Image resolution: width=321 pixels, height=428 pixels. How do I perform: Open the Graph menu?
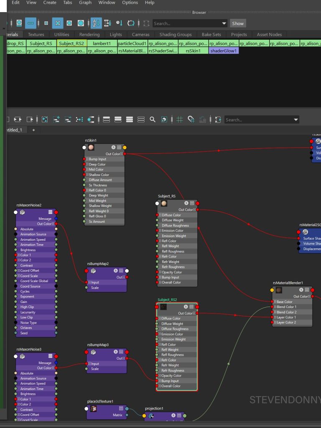(x=85, y=3)
